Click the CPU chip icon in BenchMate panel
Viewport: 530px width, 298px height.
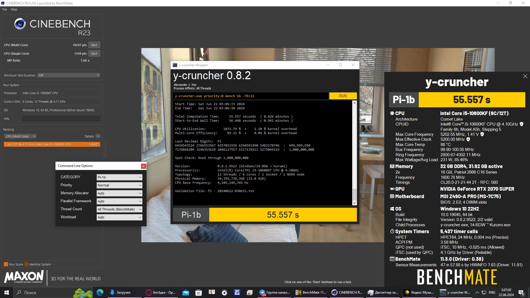[392, 113]
